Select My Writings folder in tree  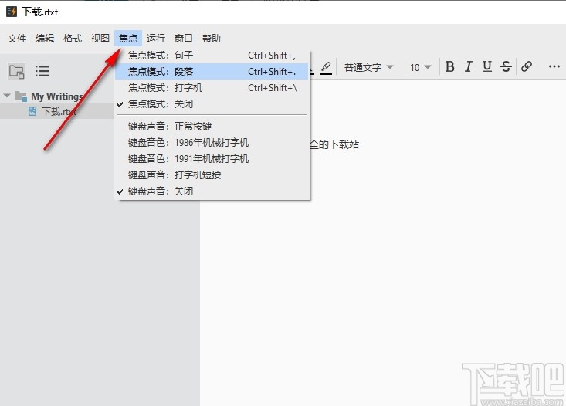click(56, 96)
